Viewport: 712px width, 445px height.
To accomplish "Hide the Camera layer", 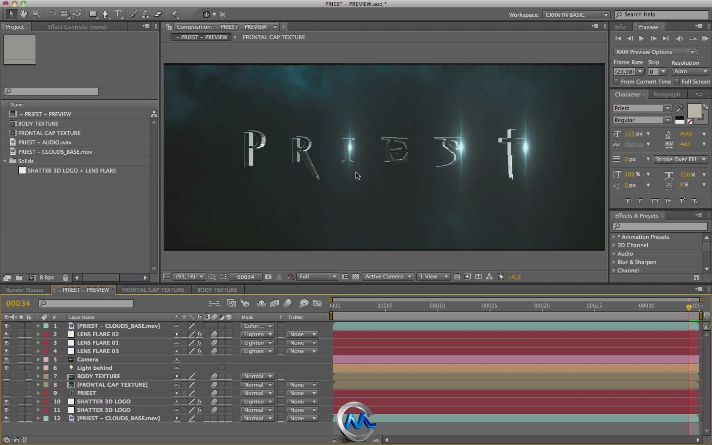I will coord(6,359).
